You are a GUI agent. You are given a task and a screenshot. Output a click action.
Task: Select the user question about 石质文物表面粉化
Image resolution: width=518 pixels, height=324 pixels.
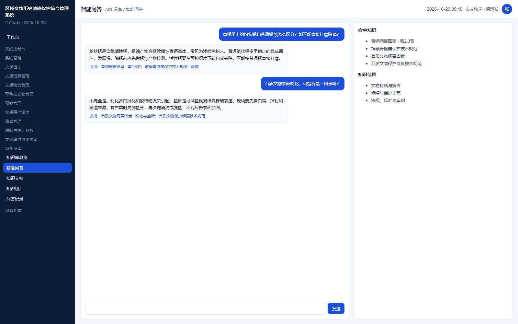[x=303, y=84]
